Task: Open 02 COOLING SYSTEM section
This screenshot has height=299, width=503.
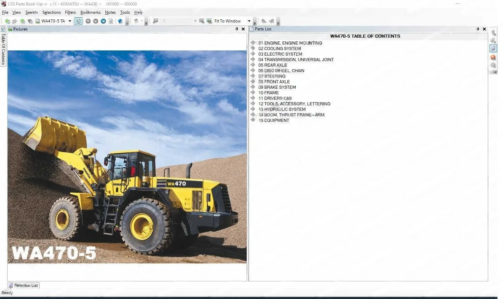Action: [279, 49]
